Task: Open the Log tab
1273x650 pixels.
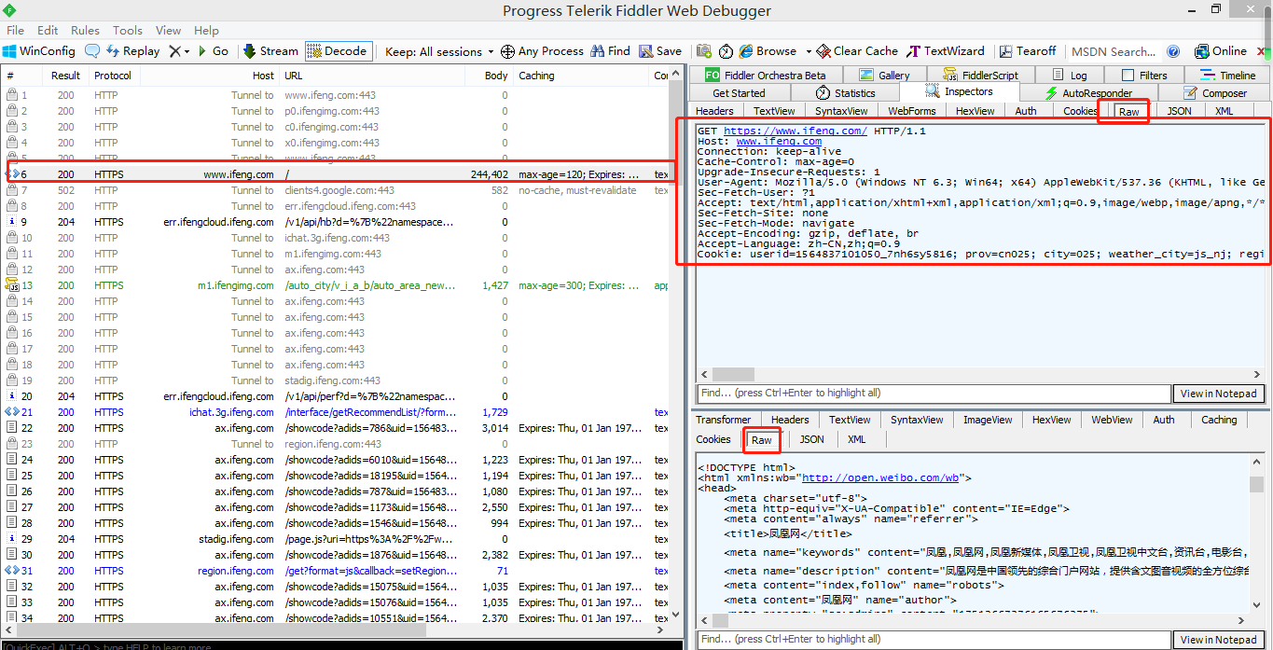Action: click(1069, 76)
